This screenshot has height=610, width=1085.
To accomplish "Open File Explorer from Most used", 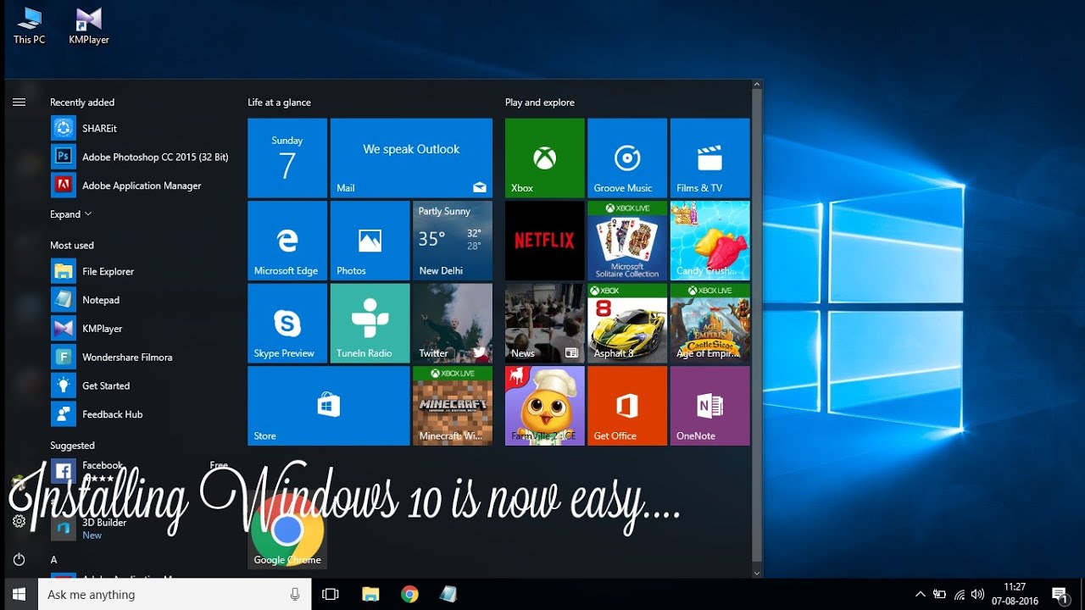I will coord(140,271).
